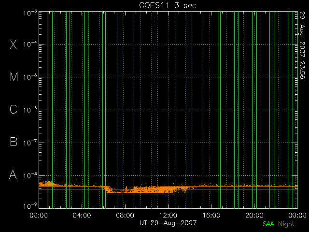Click the 20:00 time axis label

tap(254, 215)
